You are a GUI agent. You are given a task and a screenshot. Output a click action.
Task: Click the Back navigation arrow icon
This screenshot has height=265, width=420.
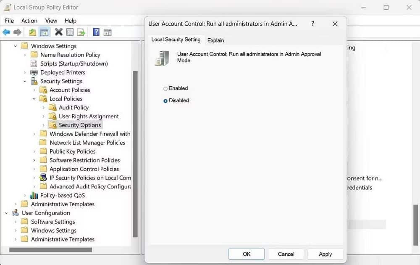[x=6, y=32]
